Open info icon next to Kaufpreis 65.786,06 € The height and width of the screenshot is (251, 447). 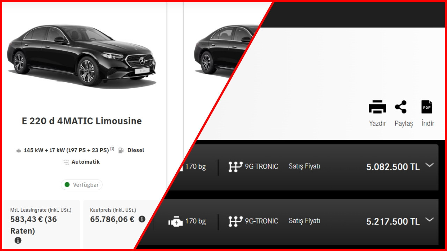pyautogui.click(x=142, y=219)
